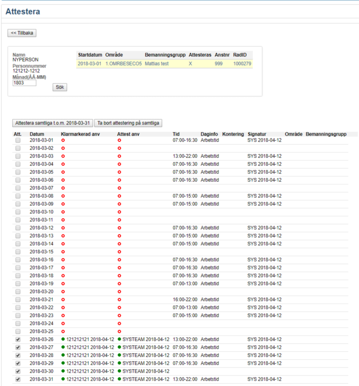Screen dimensions: 359x386
Task: Focus the Månad input field
Action: point(24,83)
